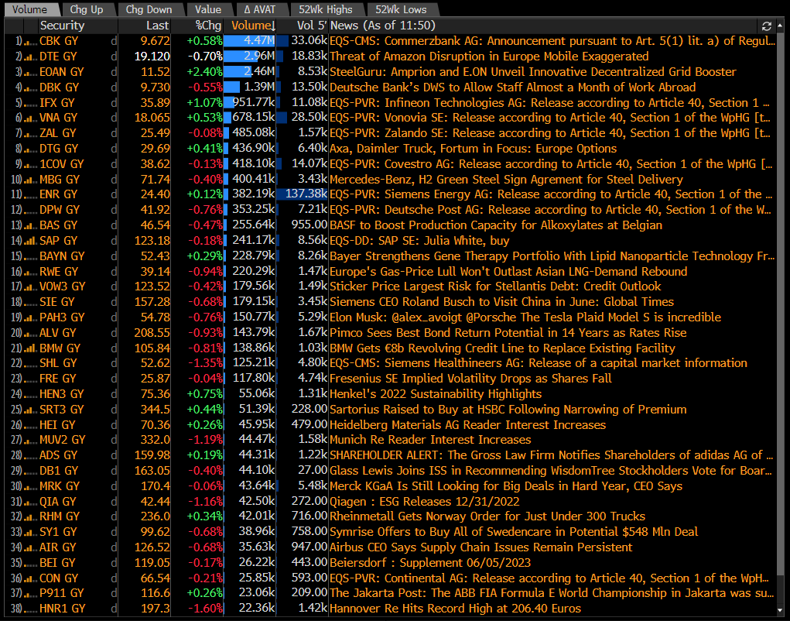The width and height of the screenshot is (790, 621).
Task: Click the 'd' delay flag on DBK GY row
Action: point(114,87)
